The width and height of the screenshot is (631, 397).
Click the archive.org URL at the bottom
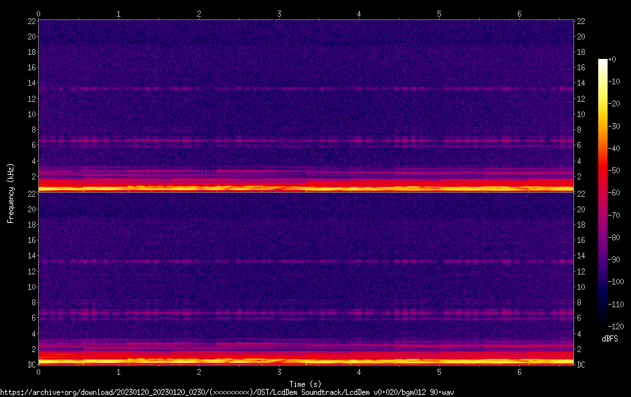pyautogui.click(x=228, y=392)
